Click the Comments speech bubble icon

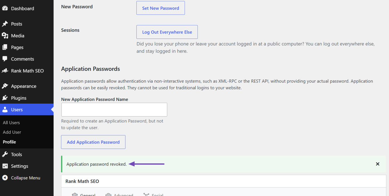point(5,59)
